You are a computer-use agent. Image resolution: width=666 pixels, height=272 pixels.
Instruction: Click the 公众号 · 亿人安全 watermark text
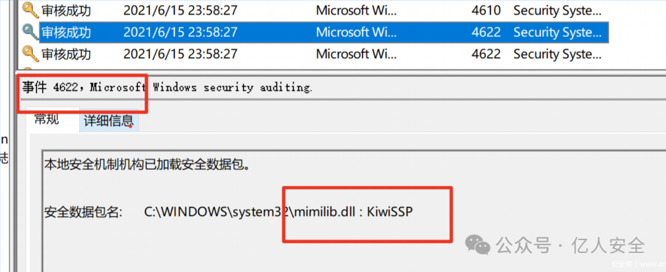[x=571, y=245]
